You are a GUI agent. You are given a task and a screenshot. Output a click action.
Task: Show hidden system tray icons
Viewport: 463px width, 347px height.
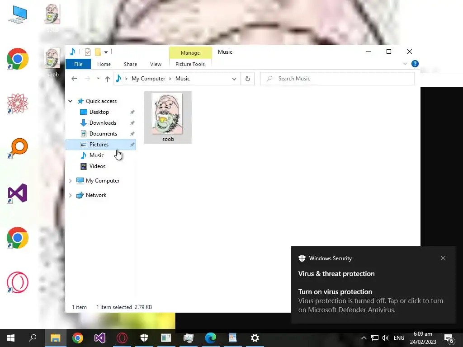[x=364, y=338]
